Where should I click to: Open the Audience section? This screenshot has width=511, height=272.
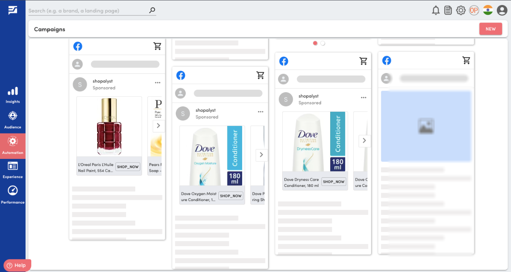tap(13, 120)
